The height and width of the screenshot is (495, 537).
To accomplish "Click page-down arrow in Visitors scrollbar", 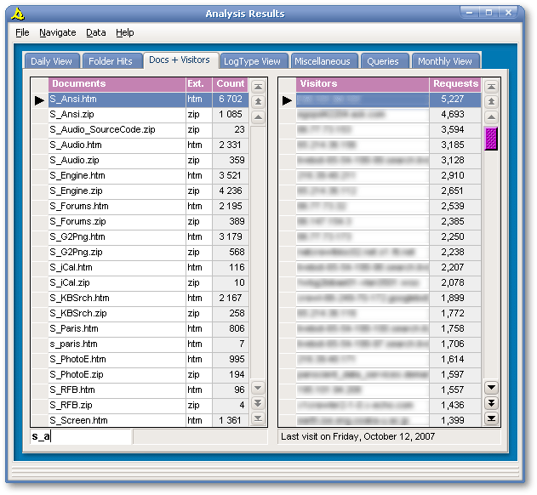I will [491, 403].
